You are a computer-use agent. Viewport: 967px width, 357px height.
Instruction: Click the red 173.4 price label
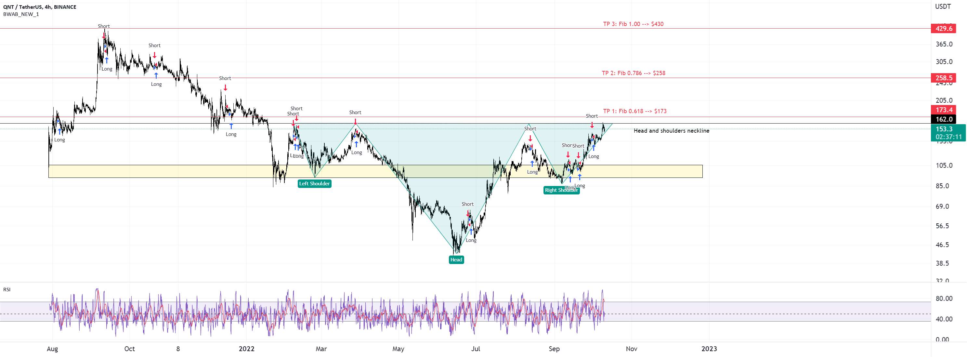click(944, 110)
